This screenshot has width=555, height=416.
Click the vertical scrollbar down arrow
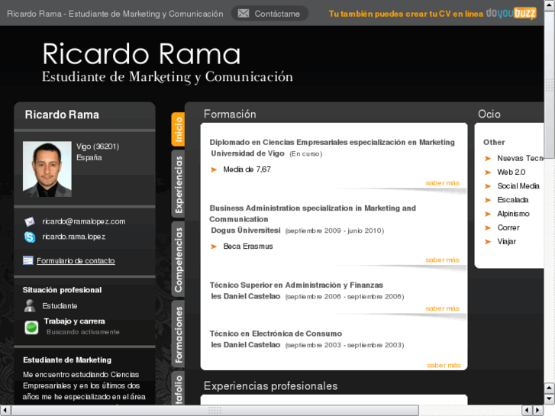[x=550, y=398]
